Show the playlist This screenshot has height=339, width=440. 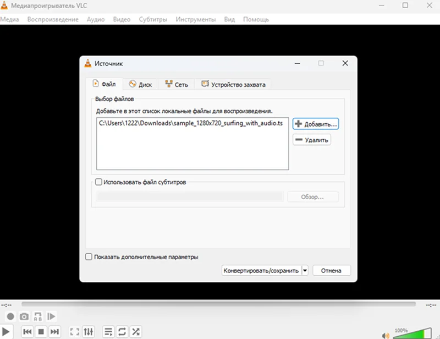tap(108, 332)
